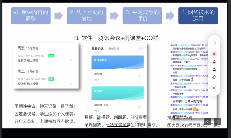Image resolution: width=231 pixels, height=138 pixels.
Task: Select the black highlighter marker tool
Action: pyautogui.click(x=214, y=70)
